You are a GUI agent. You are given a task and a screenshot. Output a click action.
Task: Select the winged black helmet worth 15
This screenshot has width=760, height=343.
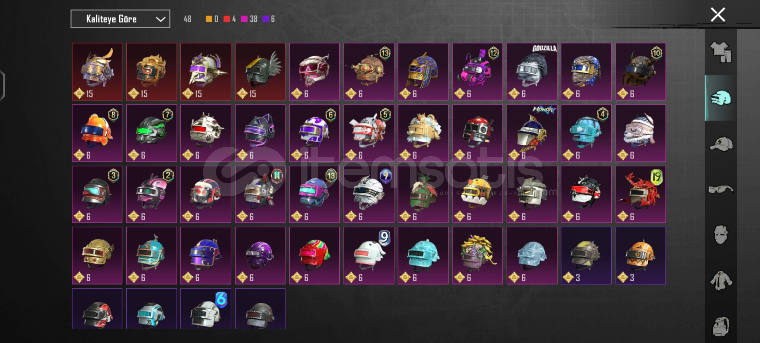(260, 72)
